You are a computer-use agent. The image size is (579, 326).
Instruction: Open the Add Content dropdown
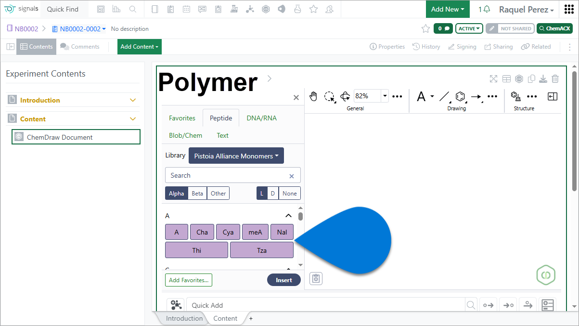140,47
